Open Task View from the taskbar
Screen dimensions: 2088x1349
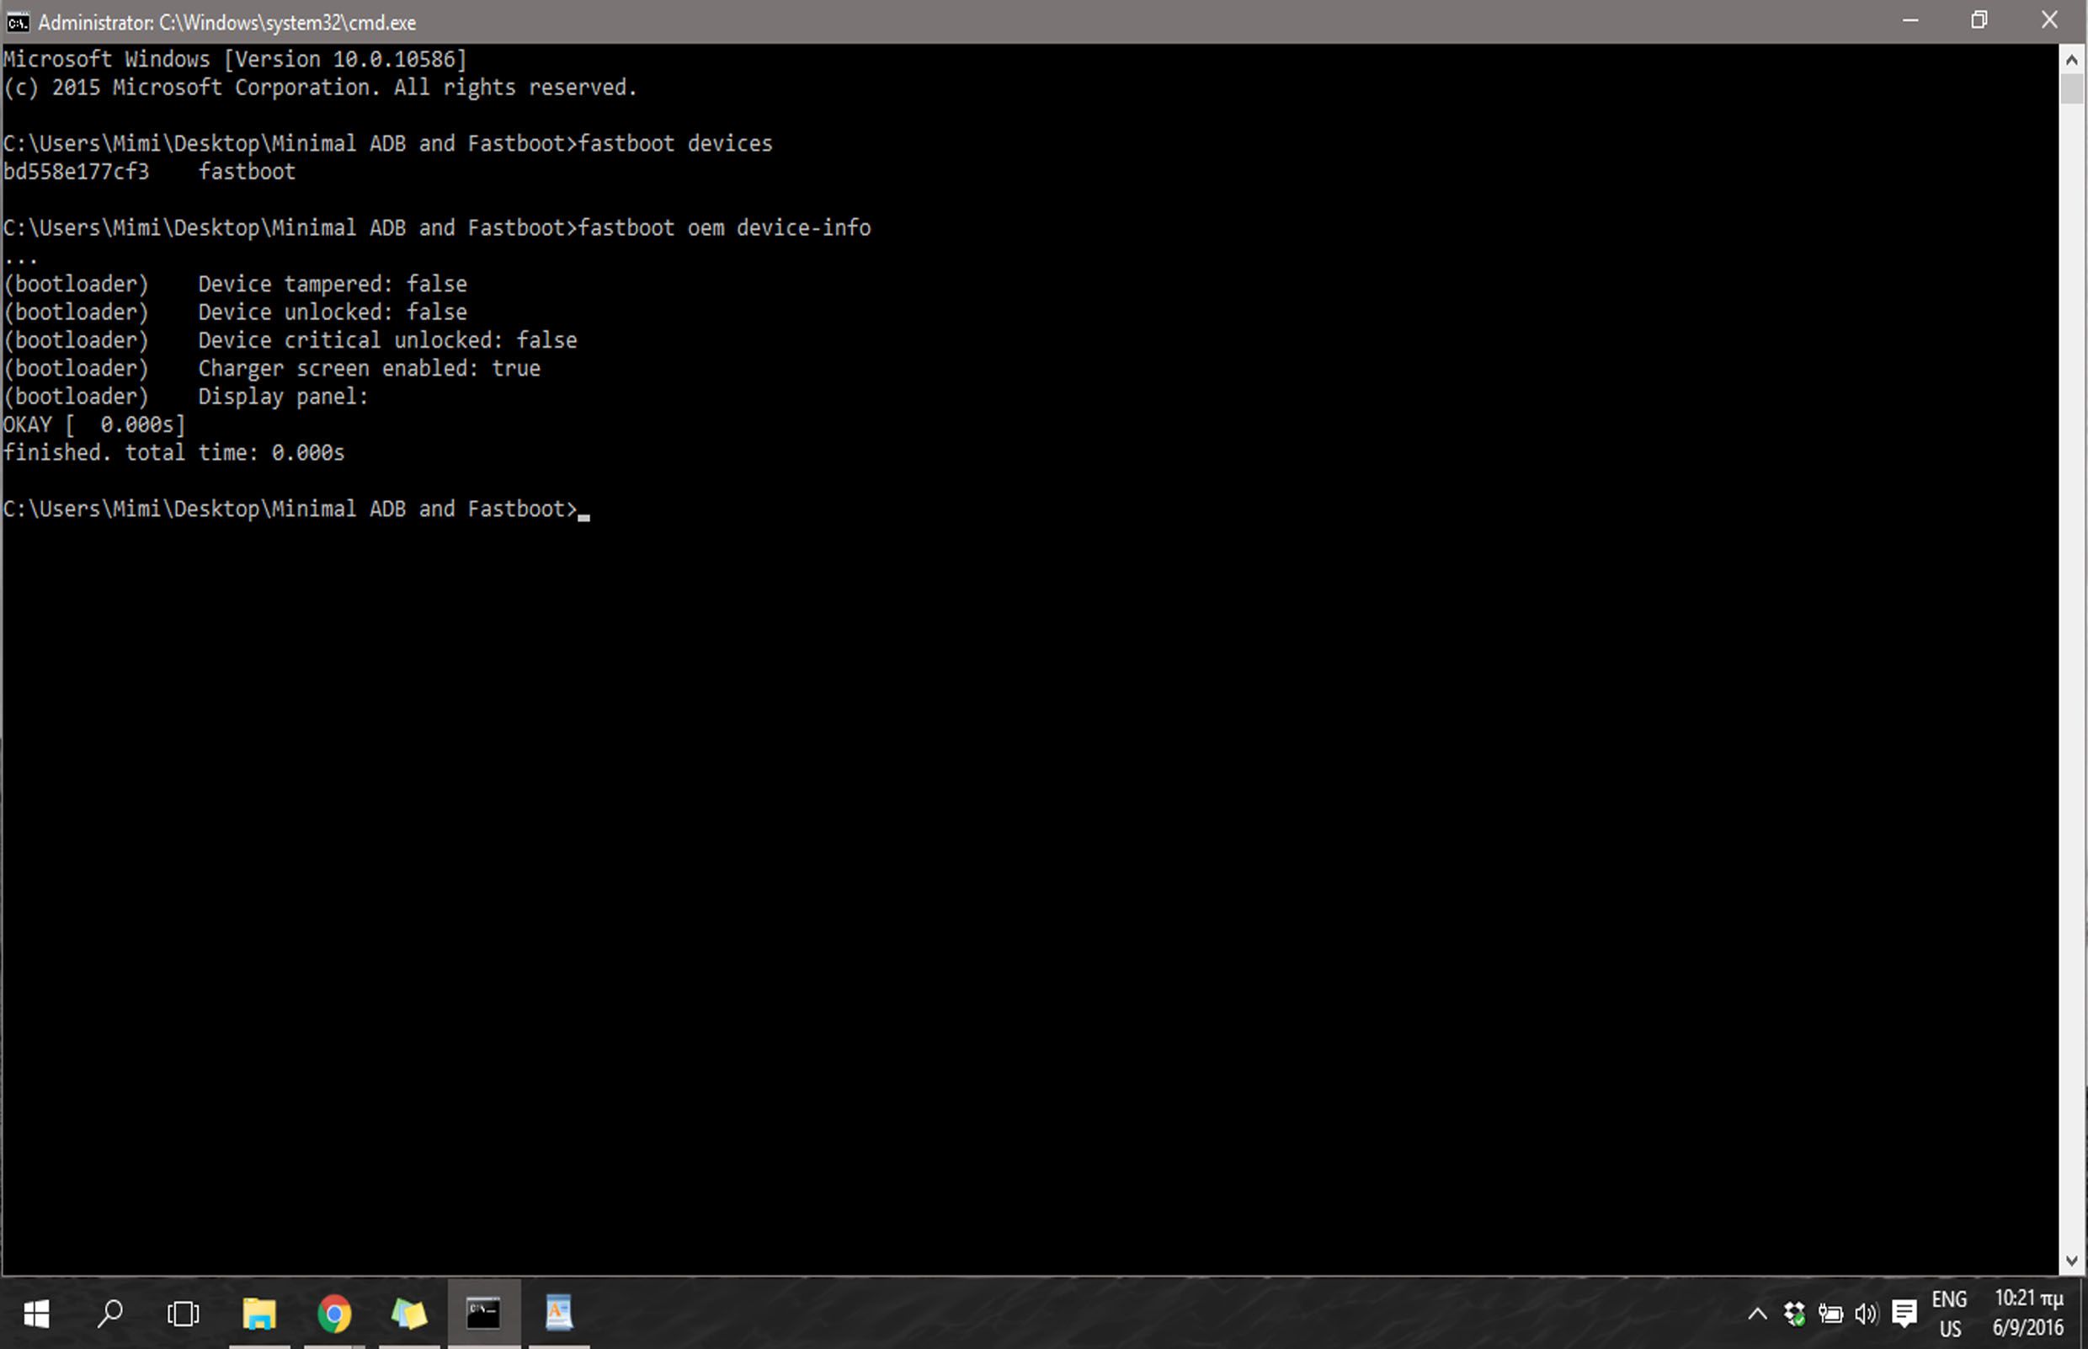[x=183, y=1313]
